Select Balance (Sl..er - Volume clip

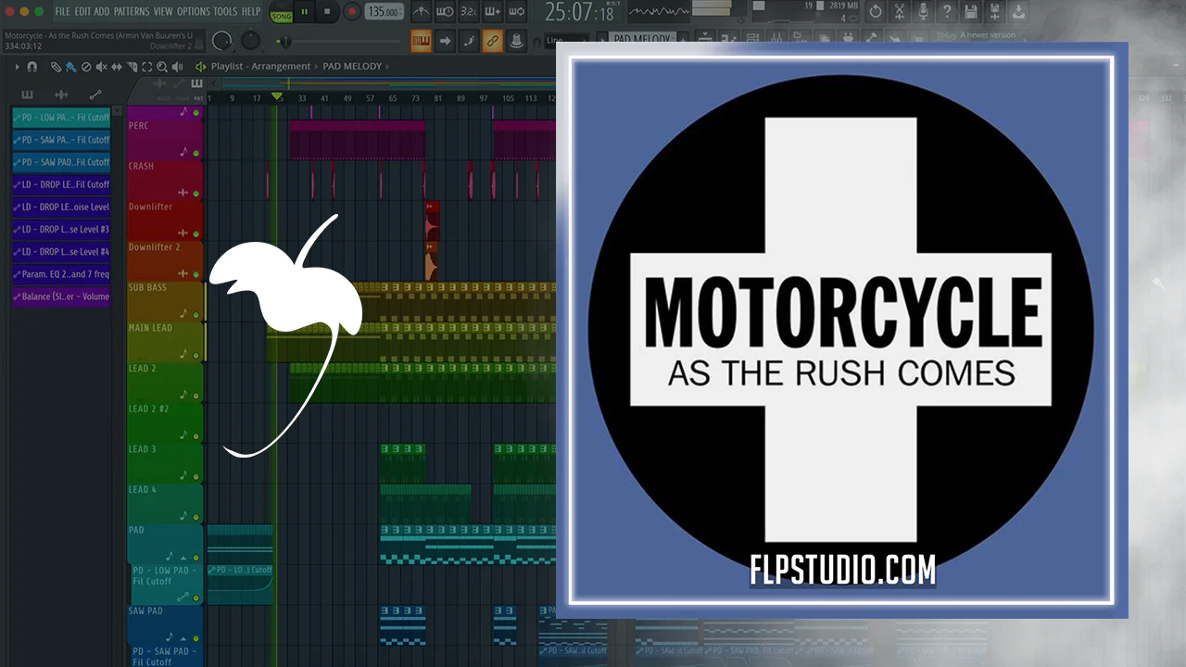pyautogui.click(x=61, y=296)
